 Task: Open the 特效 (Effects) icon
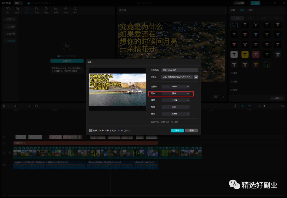pos(46,10)
